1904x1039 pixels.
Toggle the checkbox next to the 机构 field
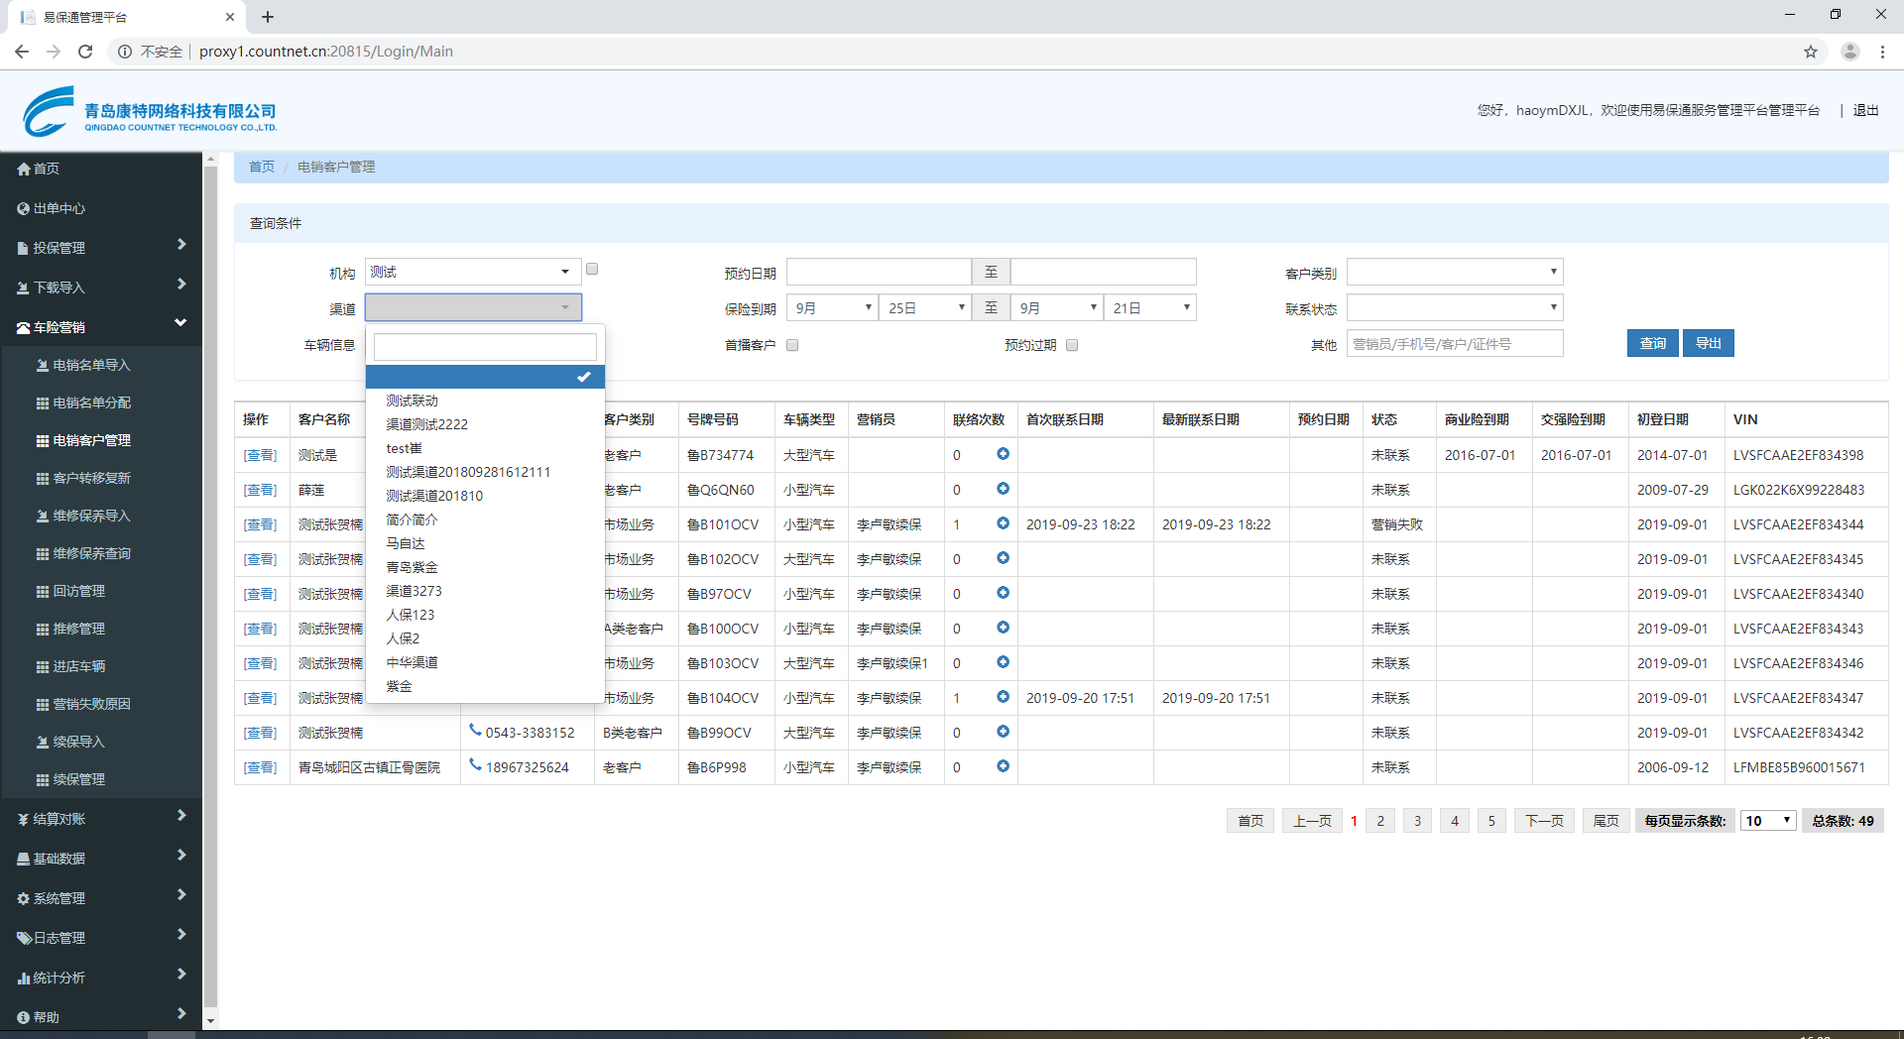point(592,270)
